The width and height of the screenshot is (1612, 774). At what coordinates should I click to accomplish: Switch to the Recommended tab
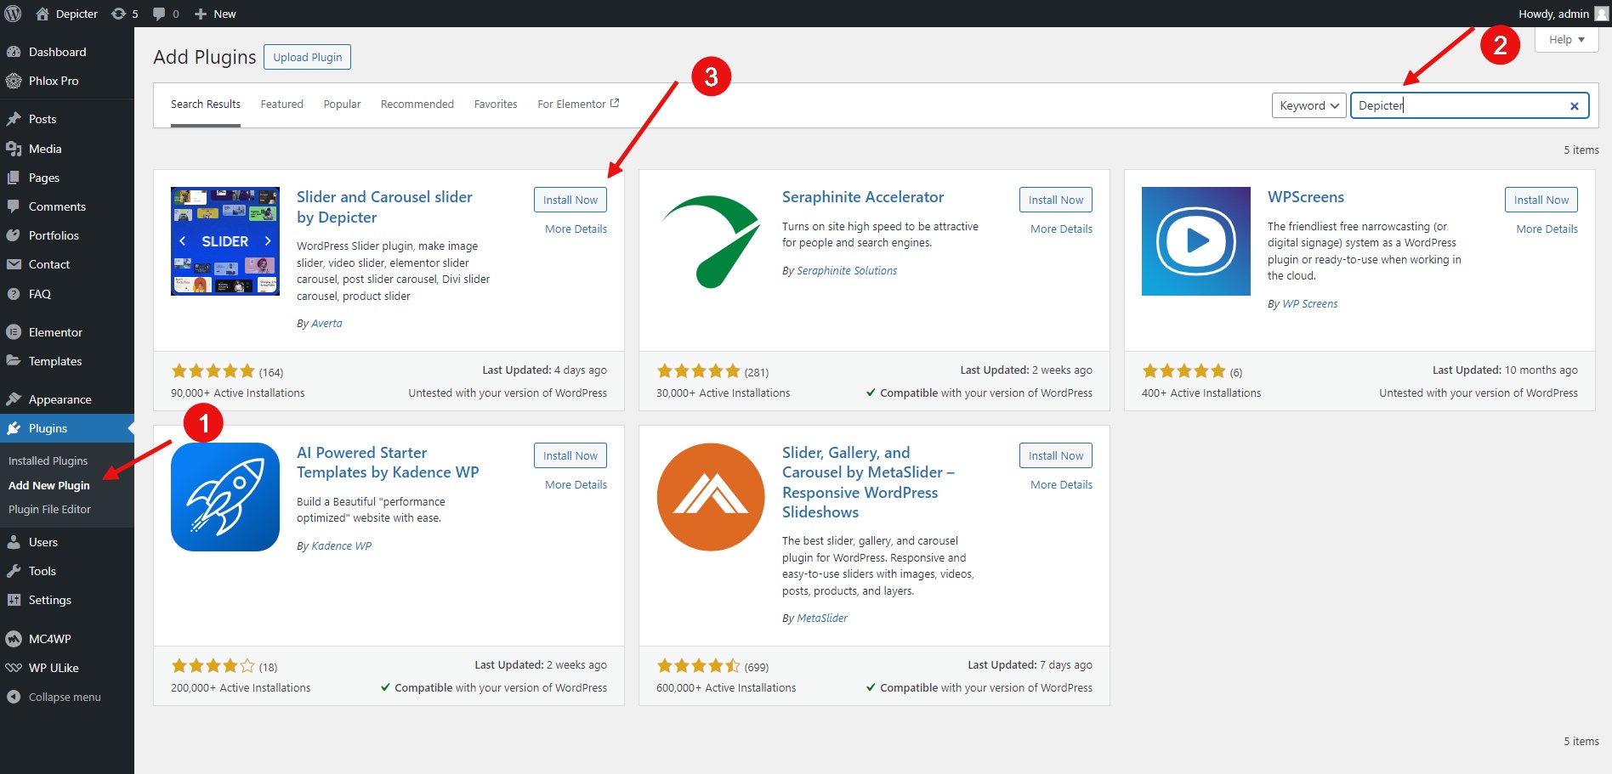(417, 105)
